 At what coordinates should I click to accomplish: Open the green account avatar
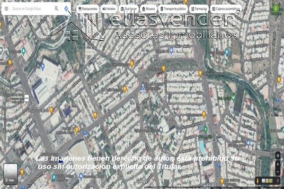point(276,8)
